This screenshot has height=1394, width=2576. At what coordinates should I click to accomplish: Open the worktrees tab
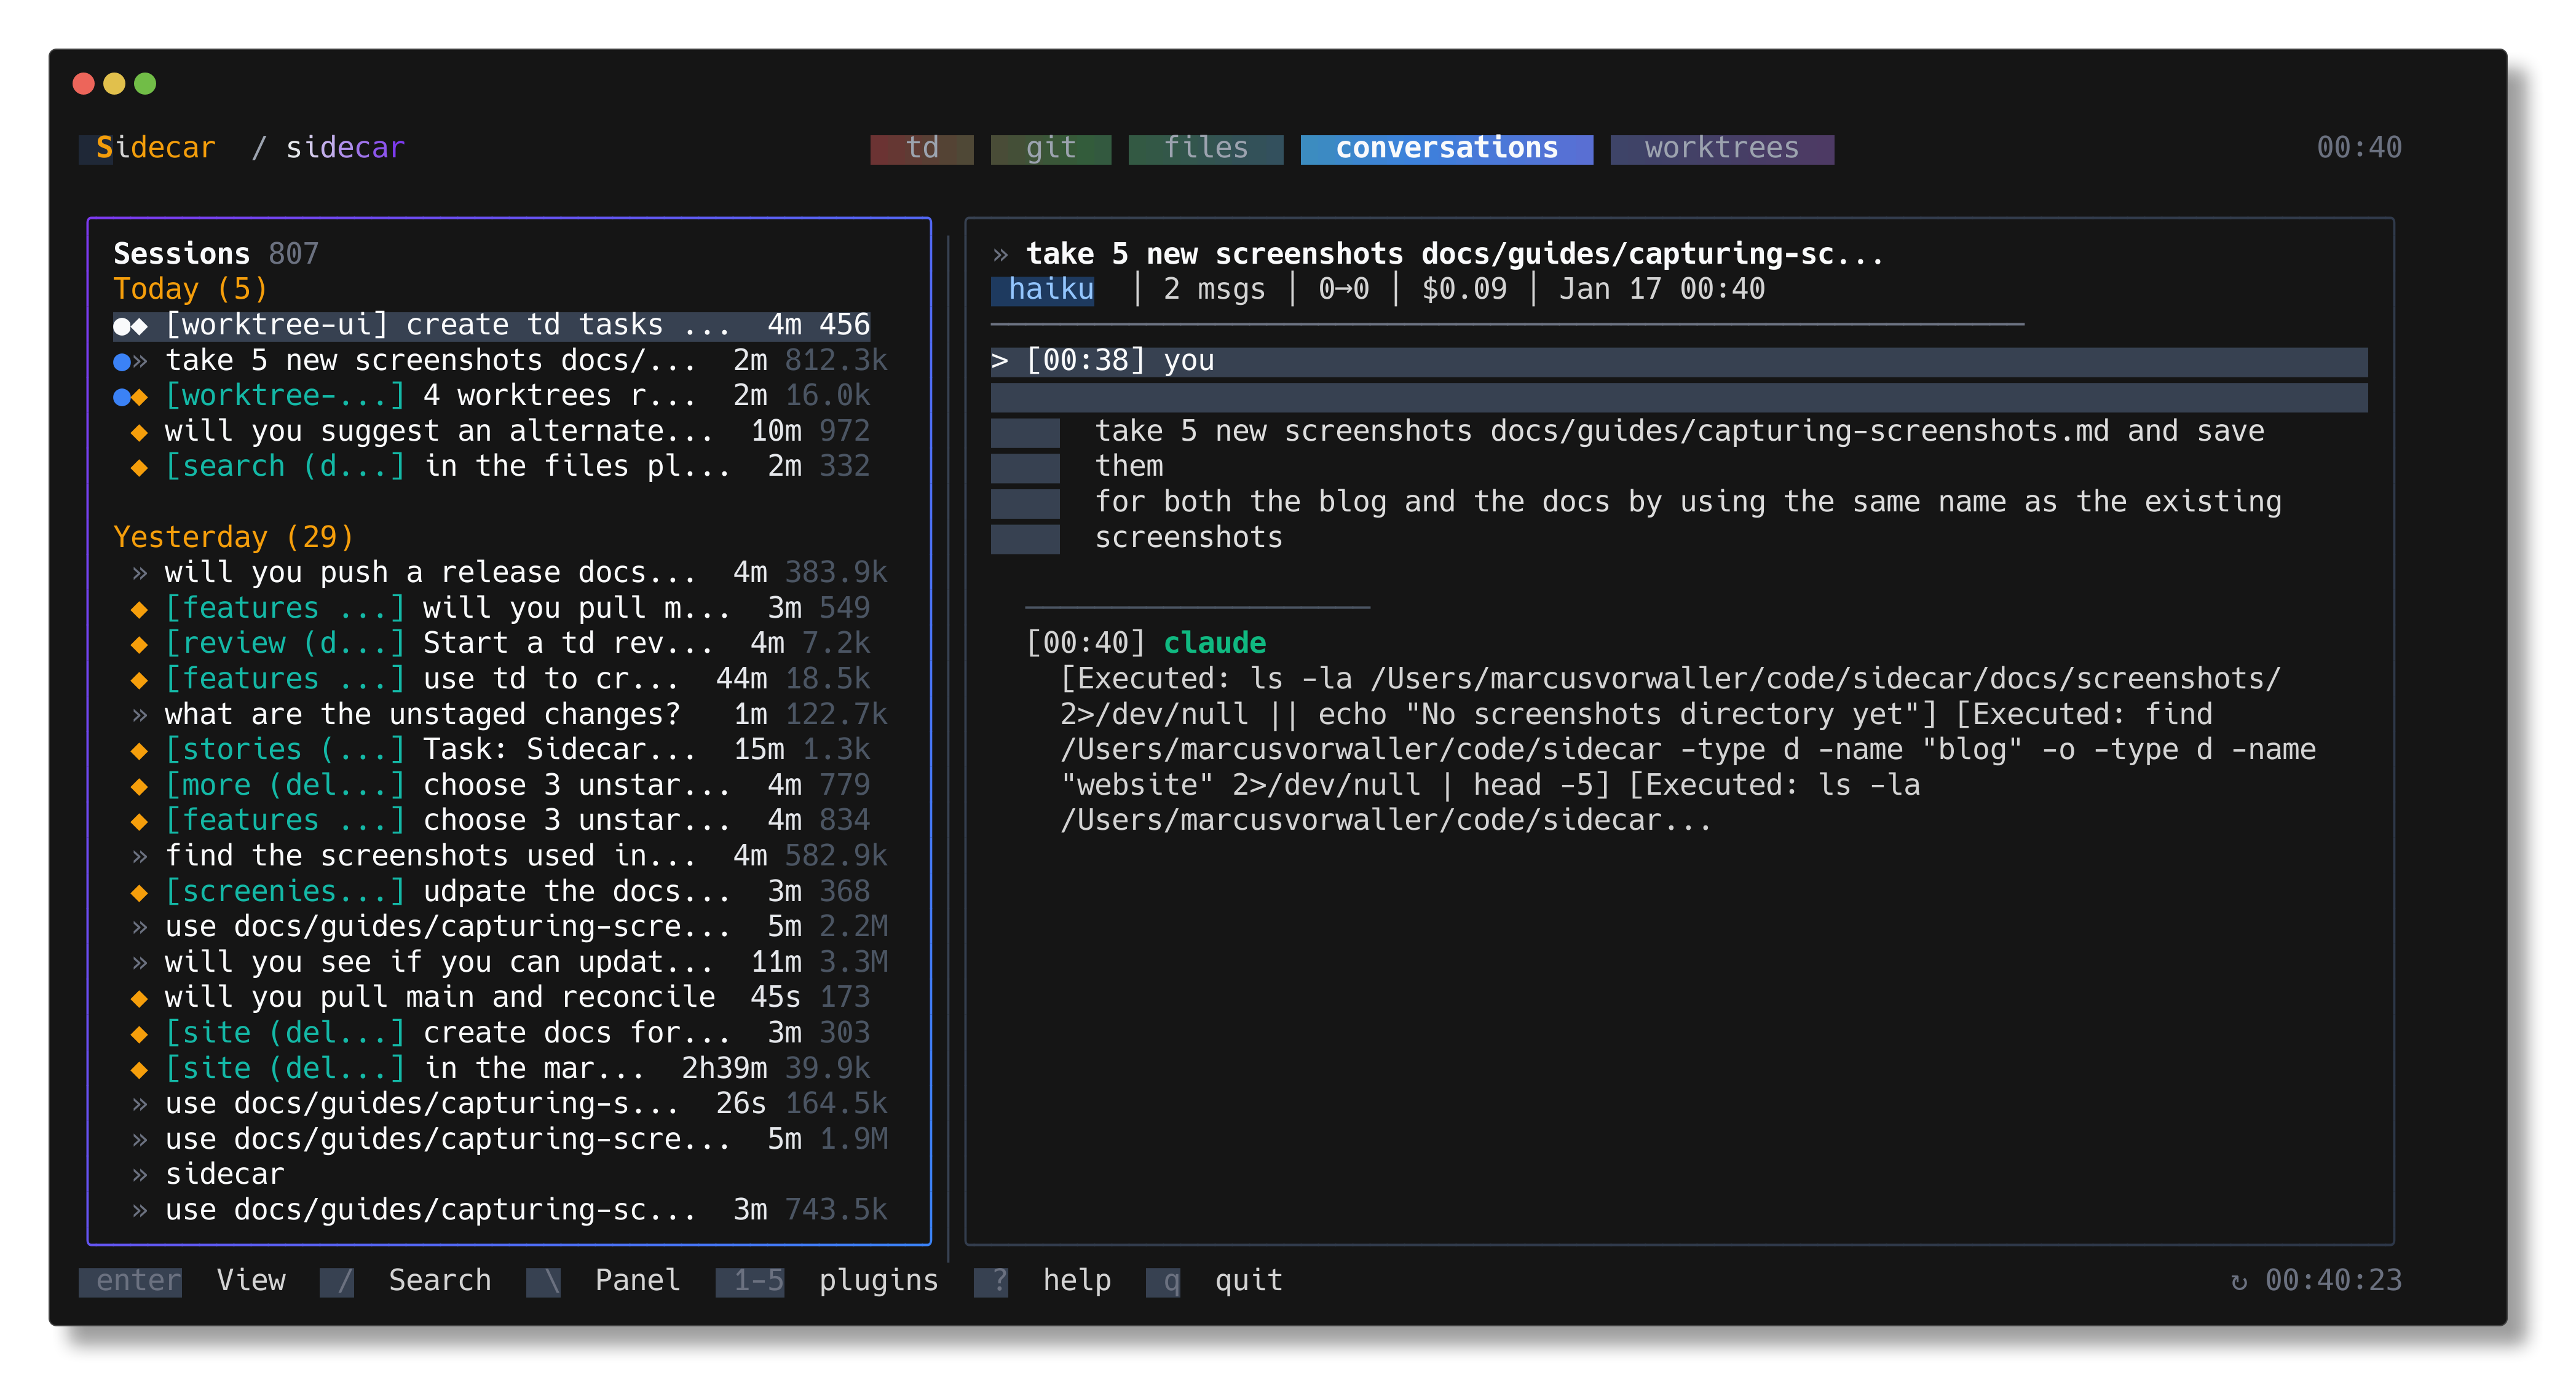[1721, 148]
